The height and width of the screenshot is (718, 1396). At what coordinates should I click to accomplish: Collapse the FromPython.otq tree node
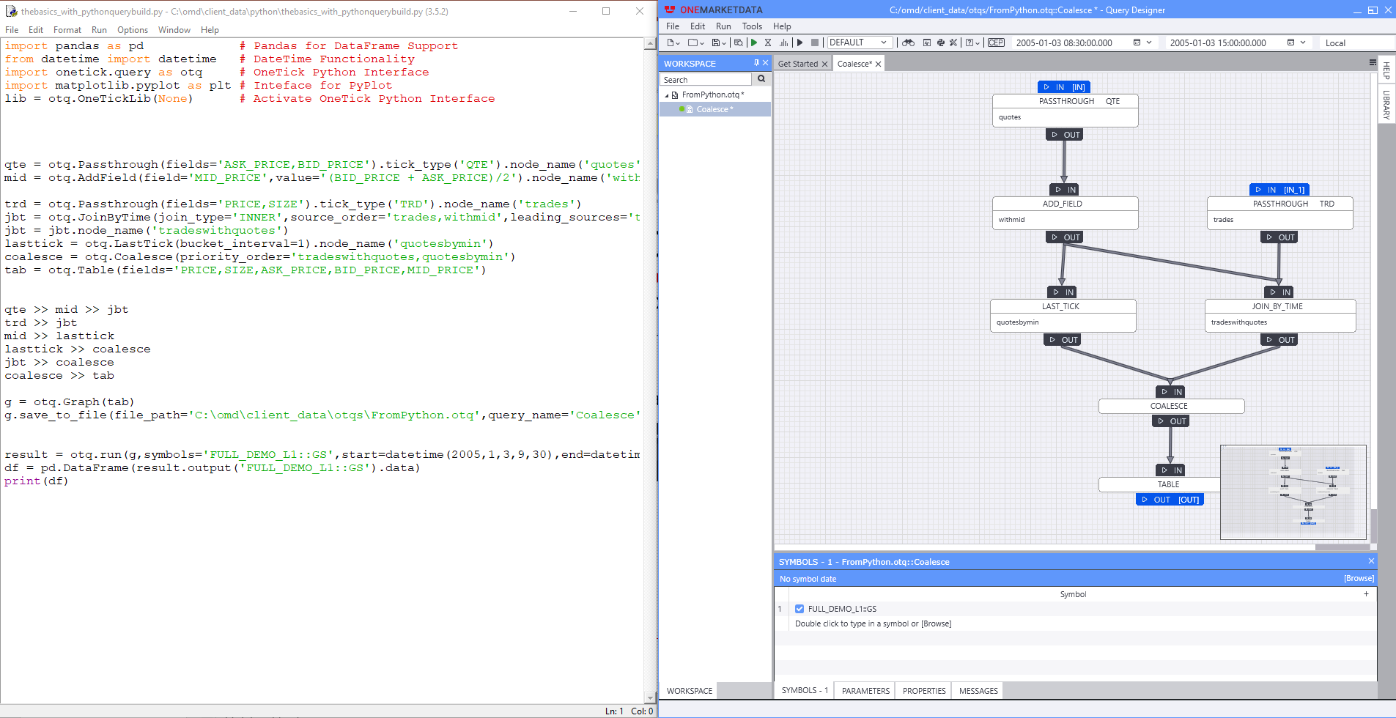667,95
